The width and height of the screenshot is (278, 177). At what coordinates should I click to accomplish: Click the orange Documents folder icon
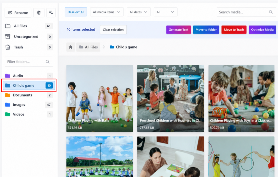coord(8,95)
